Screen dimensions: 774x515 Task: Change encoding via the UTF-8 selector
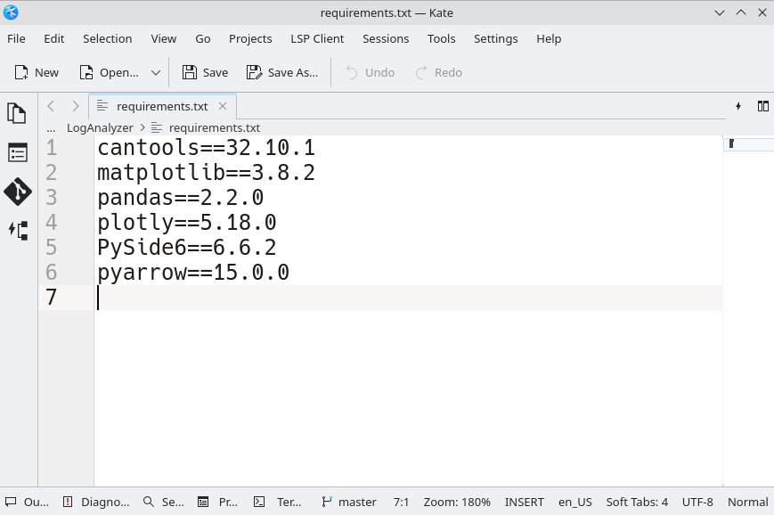(x=697, y=502)
